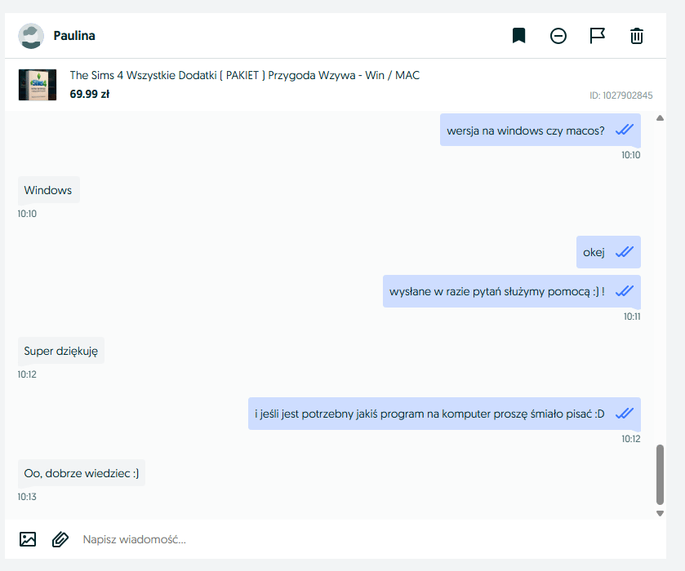This screenshot has height=571, width=685.
Task: Click Paulina's profile avatar
Action: (31, 36)
